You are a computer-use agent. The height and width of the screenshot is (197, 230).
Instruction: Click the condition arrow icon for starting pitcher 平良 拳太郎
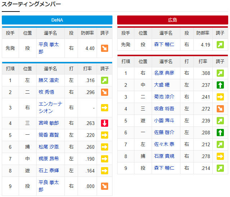pos(105,48)
